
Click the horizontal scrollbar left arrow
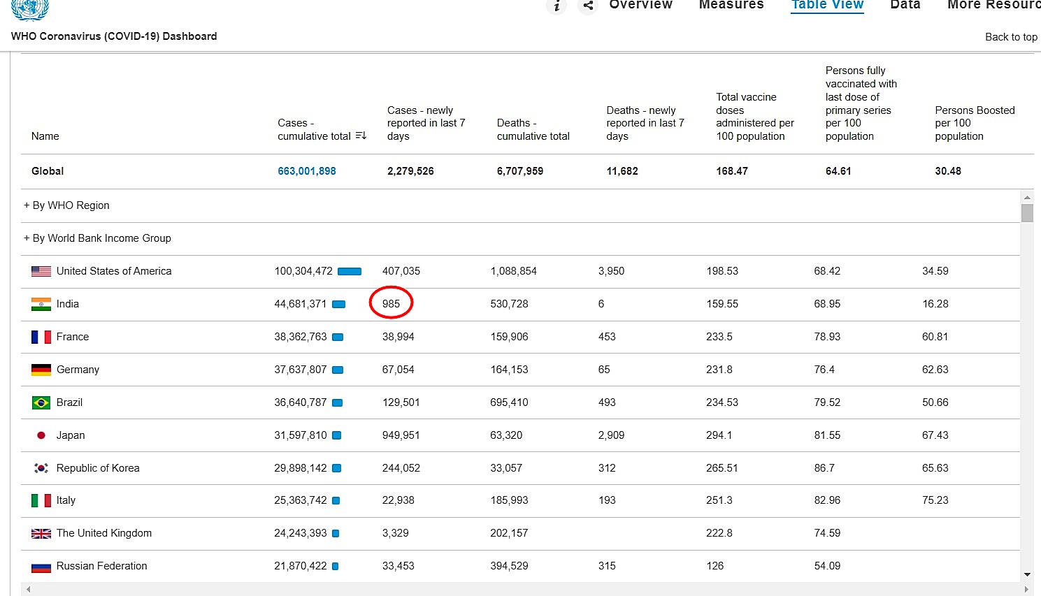coord(28,590)
